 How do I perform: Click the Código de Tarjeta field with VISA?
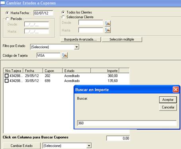[49, 55]
